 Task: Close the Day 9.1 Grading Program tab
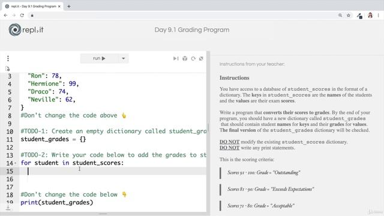click(59, 7)
